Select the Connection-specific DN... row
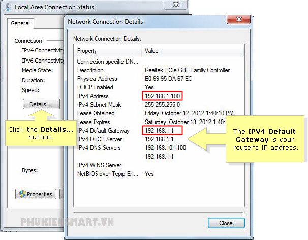The image size is (308, 240). [159, 62]
